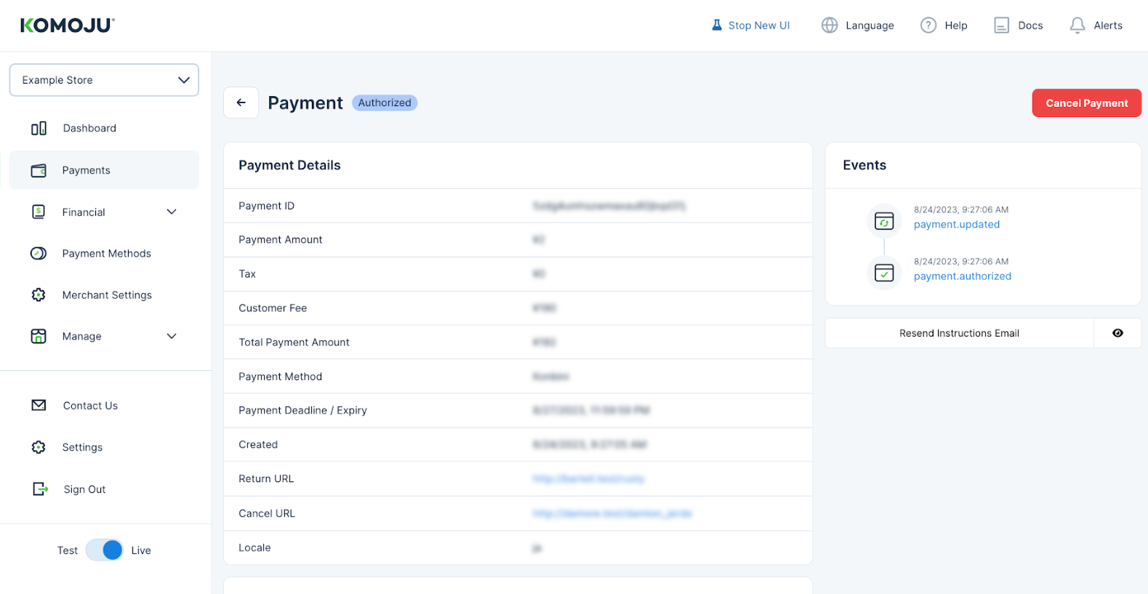Click the back arrow beside Payment
The height and width of the screenshot is (594, 1148).
click(x=241, y=103)
